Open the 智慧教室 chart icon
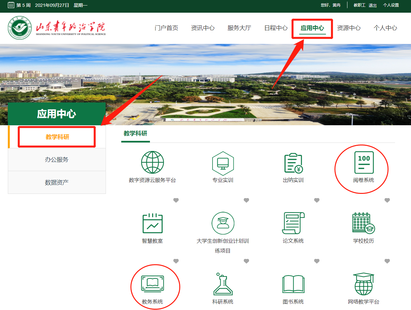This screenshot has height=310, width=411. point(152,223)
